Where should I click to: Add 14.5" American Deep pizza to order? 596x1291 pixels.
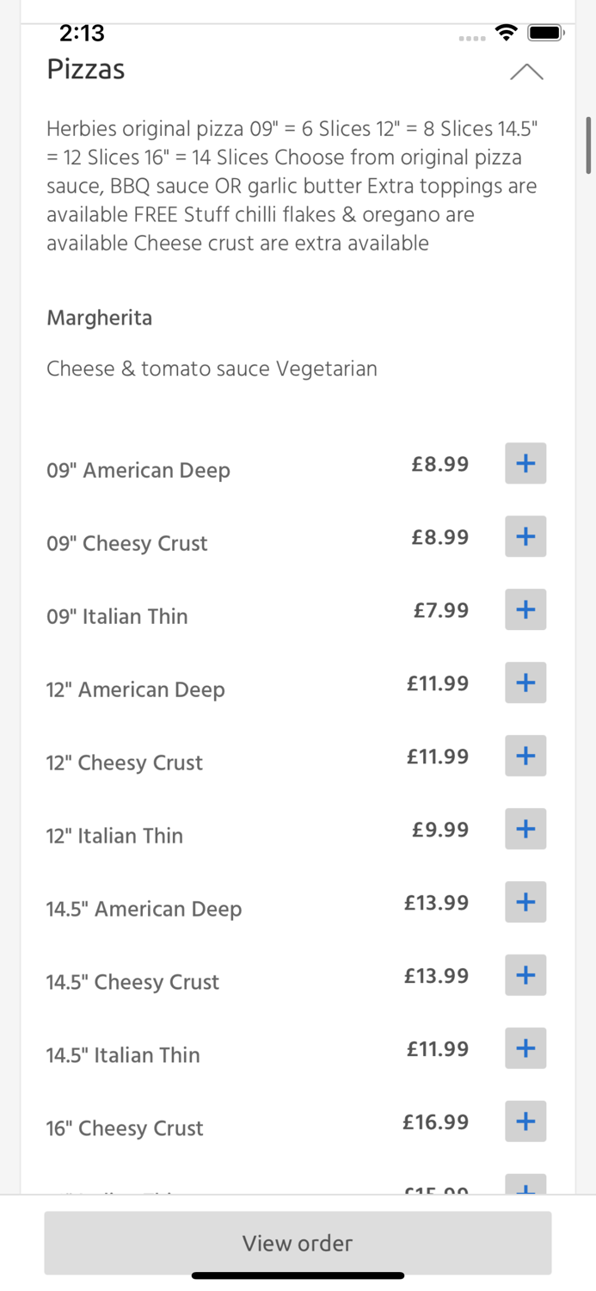point(525,902)
